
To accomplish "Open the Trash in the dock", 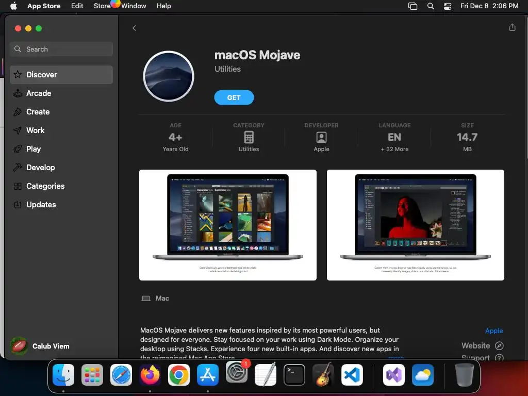I will coord(465,375).
